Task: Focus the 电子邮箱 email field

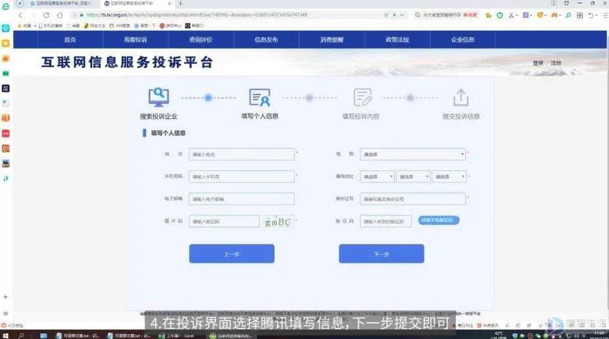Action: (x=241, y=199)
